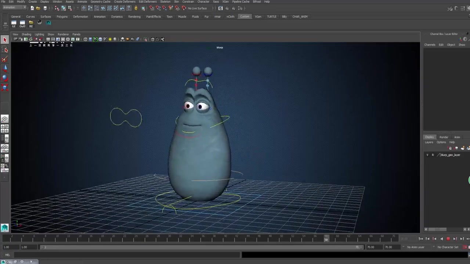Play backwards with the reverse arrow
Screen dimensions: 470x264
(x=441, y=239)
